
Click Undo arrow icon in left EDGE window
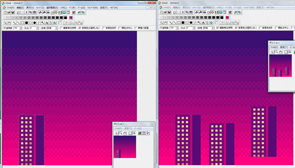pyautogui.click(x=18, y=12)
